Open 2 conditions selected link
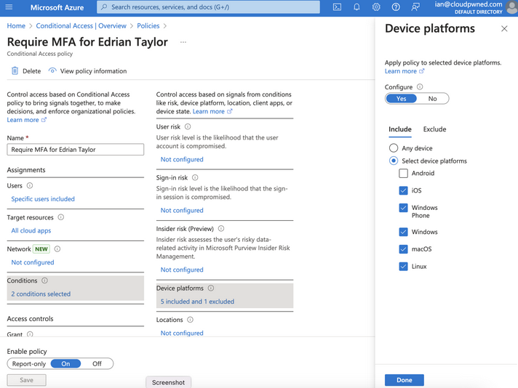The image size is (518, 388). (41, 294)
